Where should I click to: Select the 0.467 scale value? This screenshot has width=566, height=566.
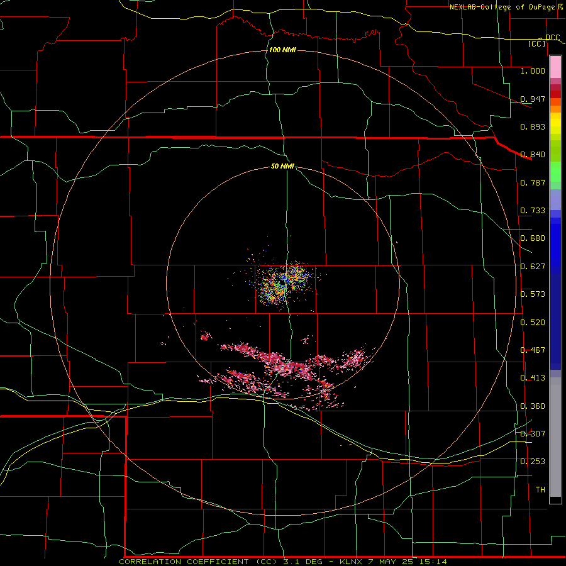pyautogui.click(x=533, y=350)
